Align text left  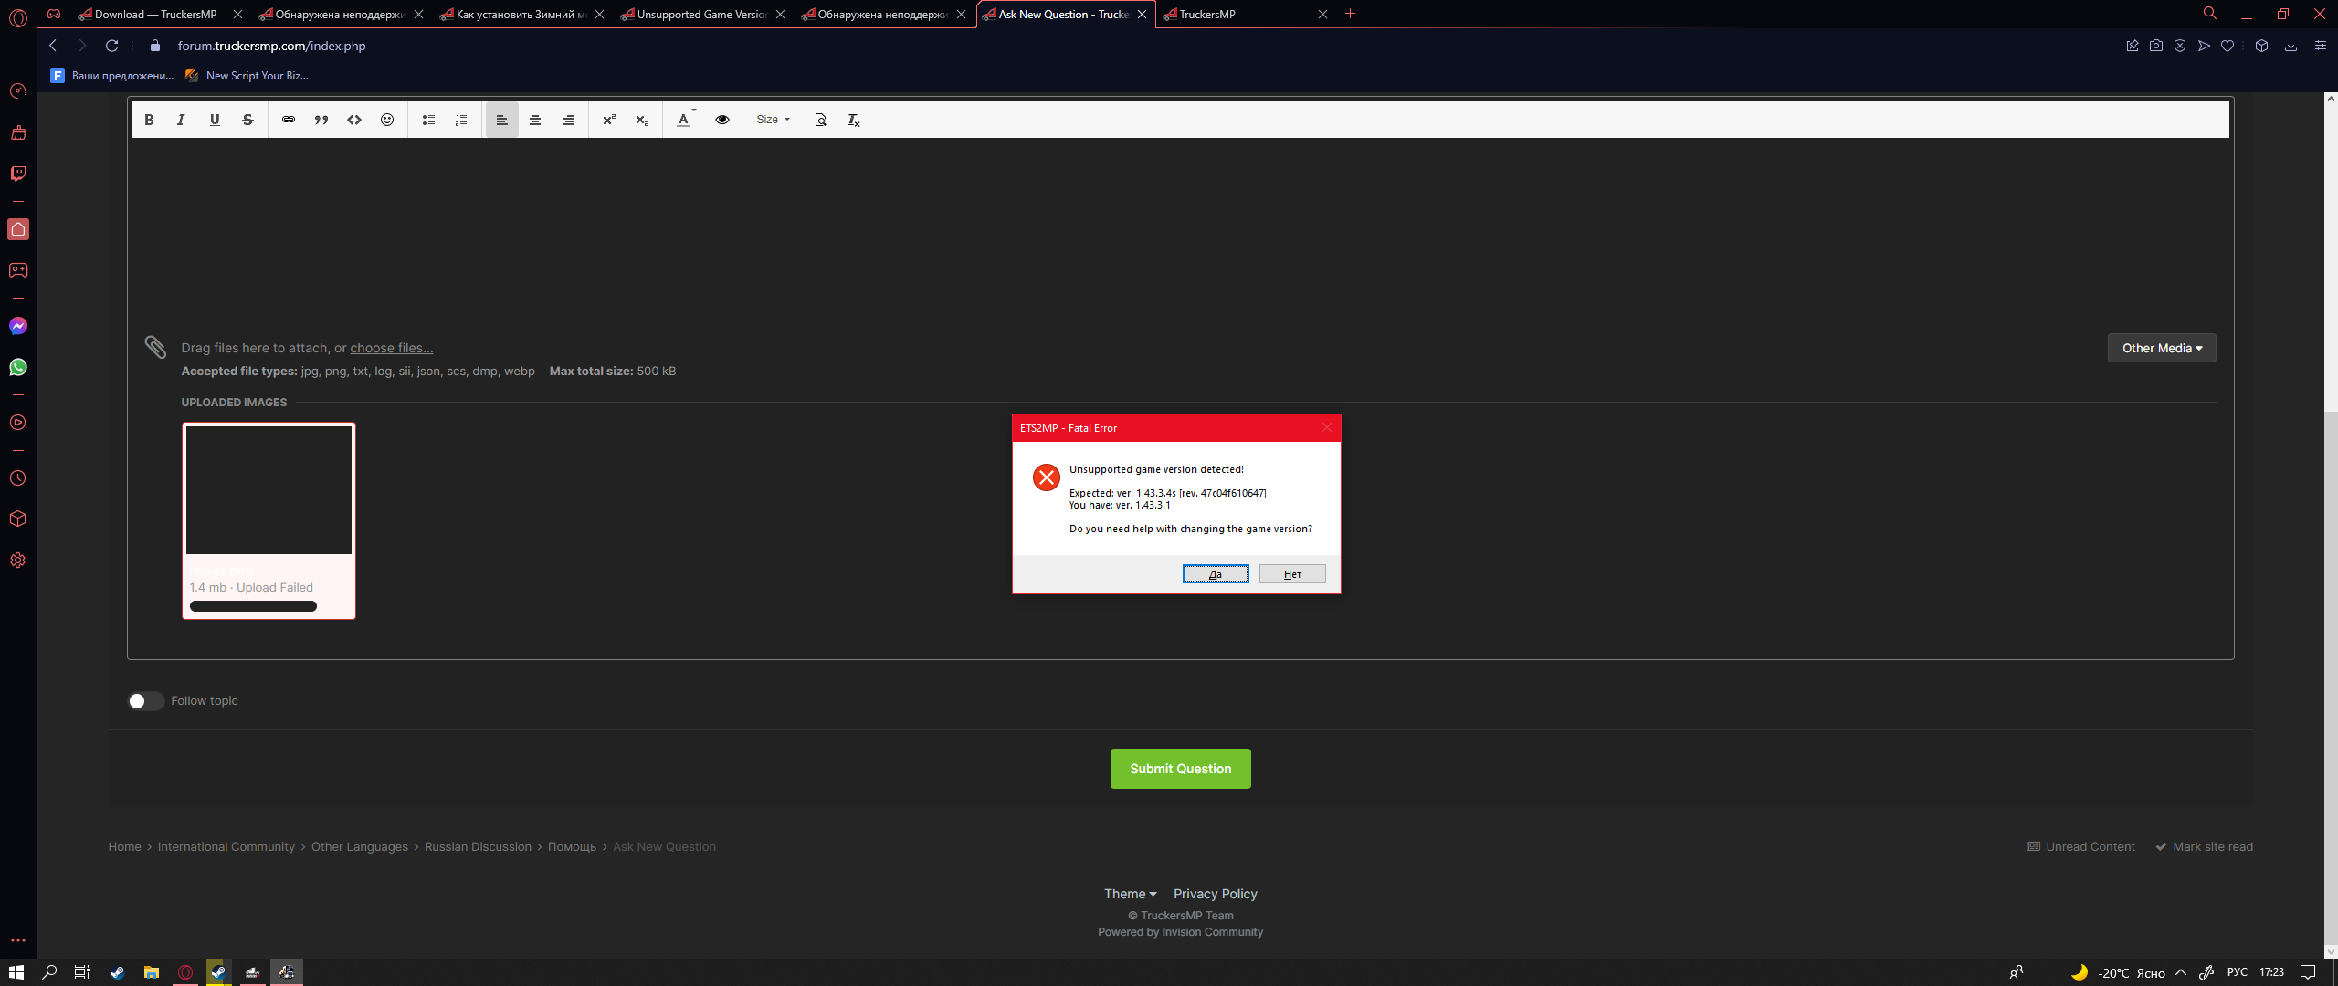point(501,120)
